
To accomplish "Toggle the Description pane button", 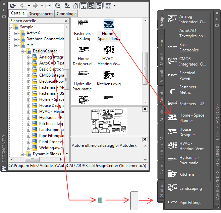I will coord(99,6).
